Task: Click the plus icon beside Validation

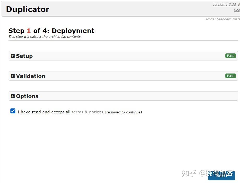Action: click(x=13, y=76)
